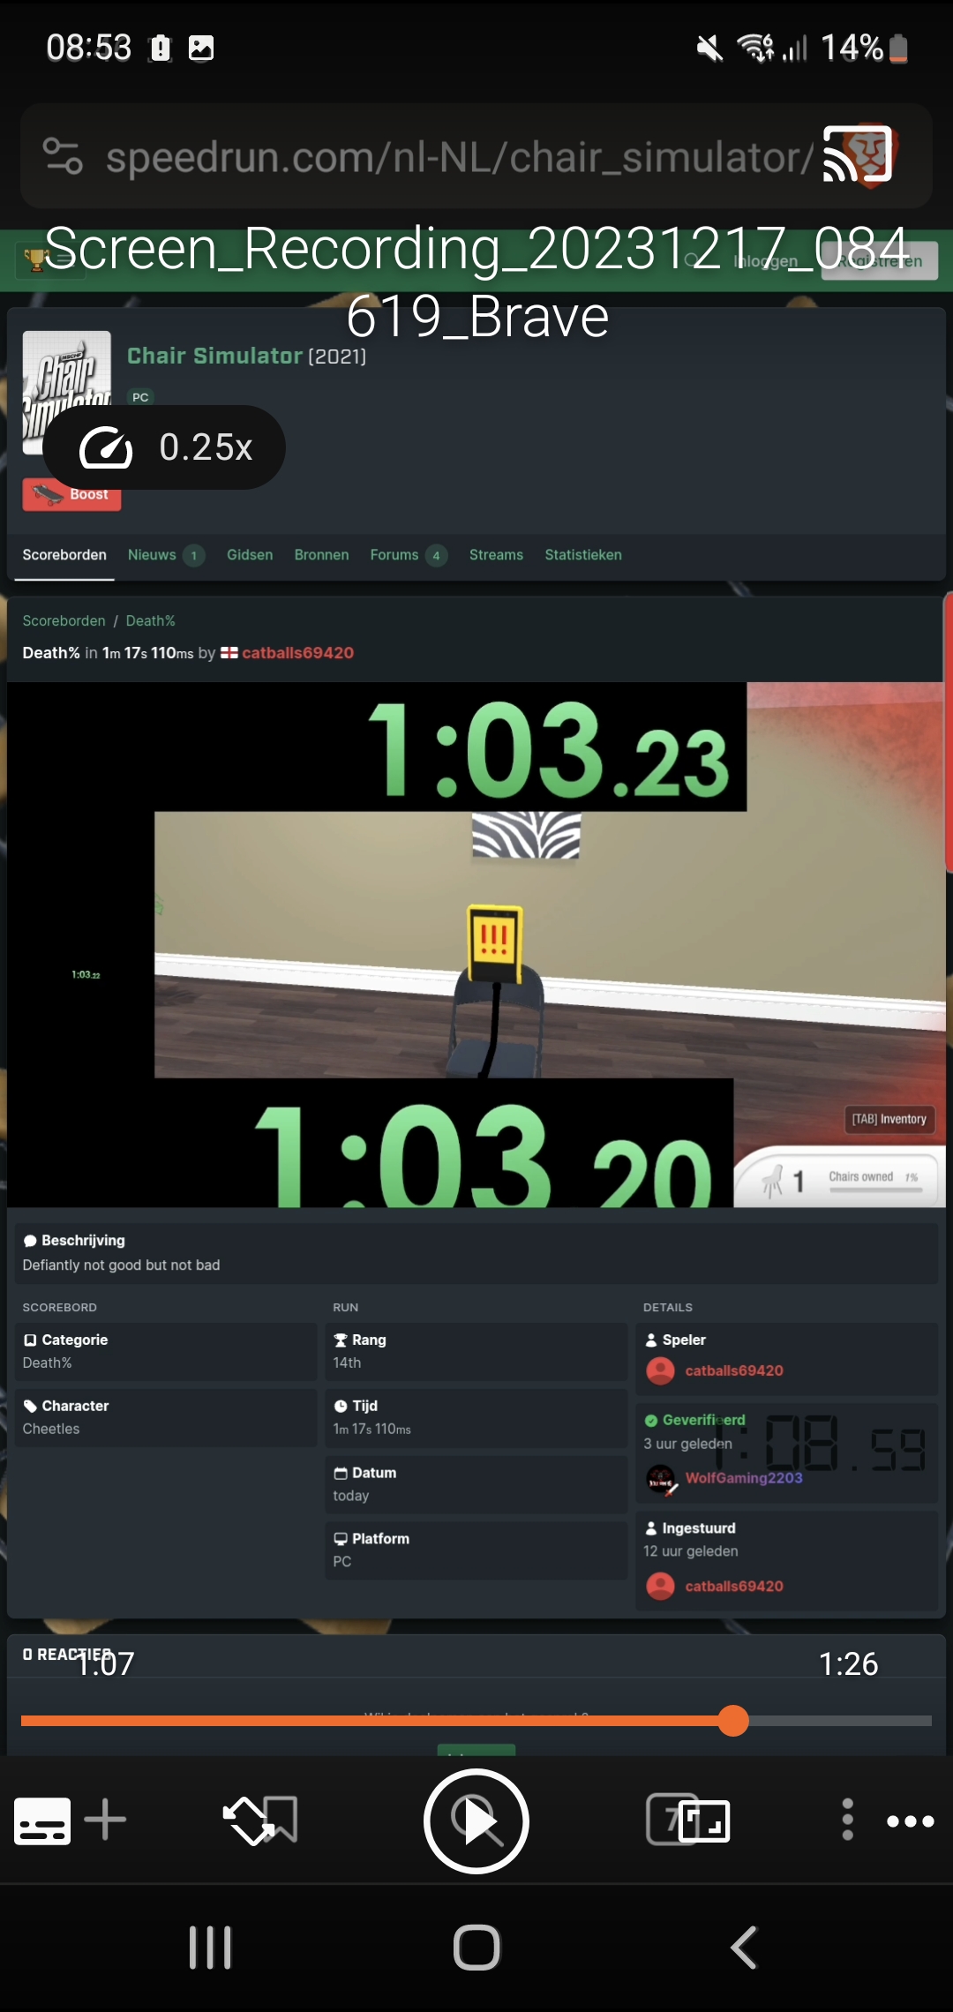Viewport: 953px width, 2012px height.
Task: Click WolfGaming2203 avatar icon
Action: click(x=661, y=1479)
